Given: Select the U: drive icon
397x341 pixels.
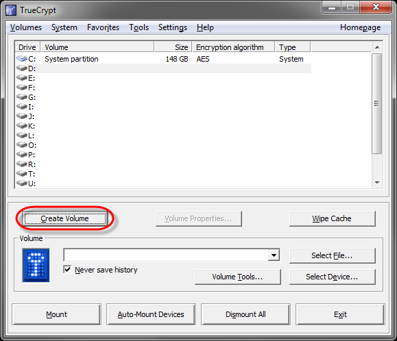Looking at the screenshot, I should point(22,184).
